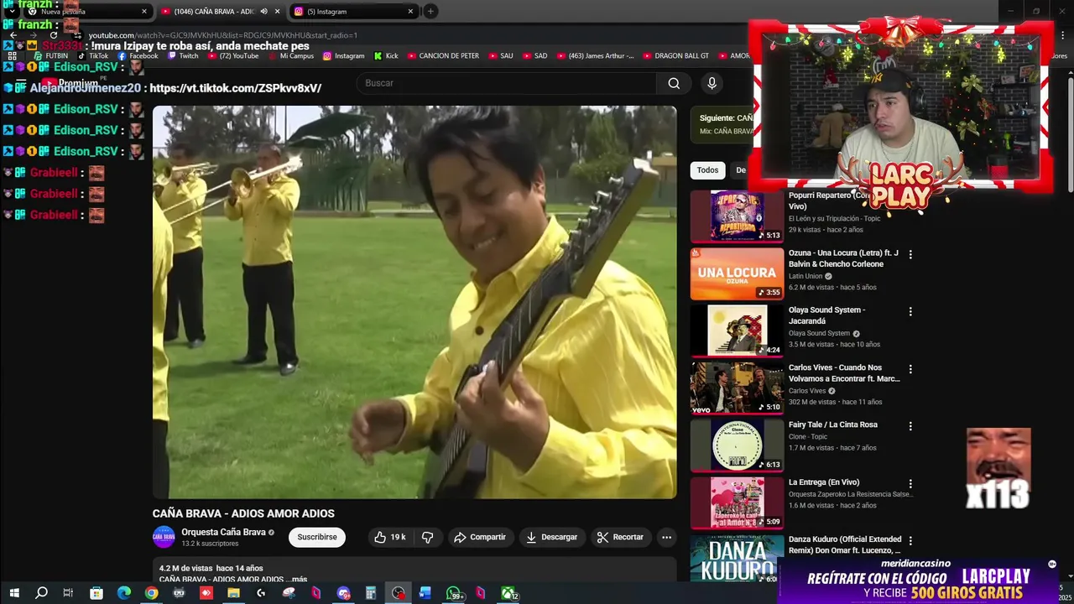Open Orquesta Caña Brava channel avatar
1074x604 pixels.
pos(164,537)
